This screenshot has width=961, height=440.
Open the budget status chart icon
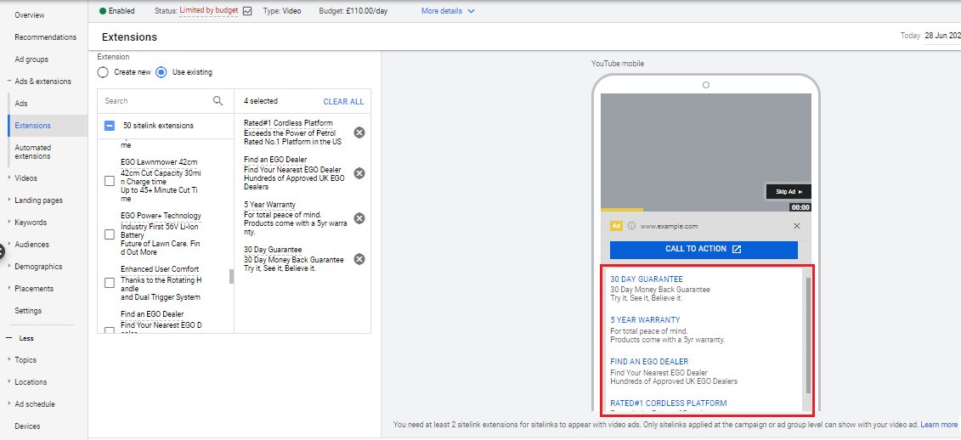point(247,11)
